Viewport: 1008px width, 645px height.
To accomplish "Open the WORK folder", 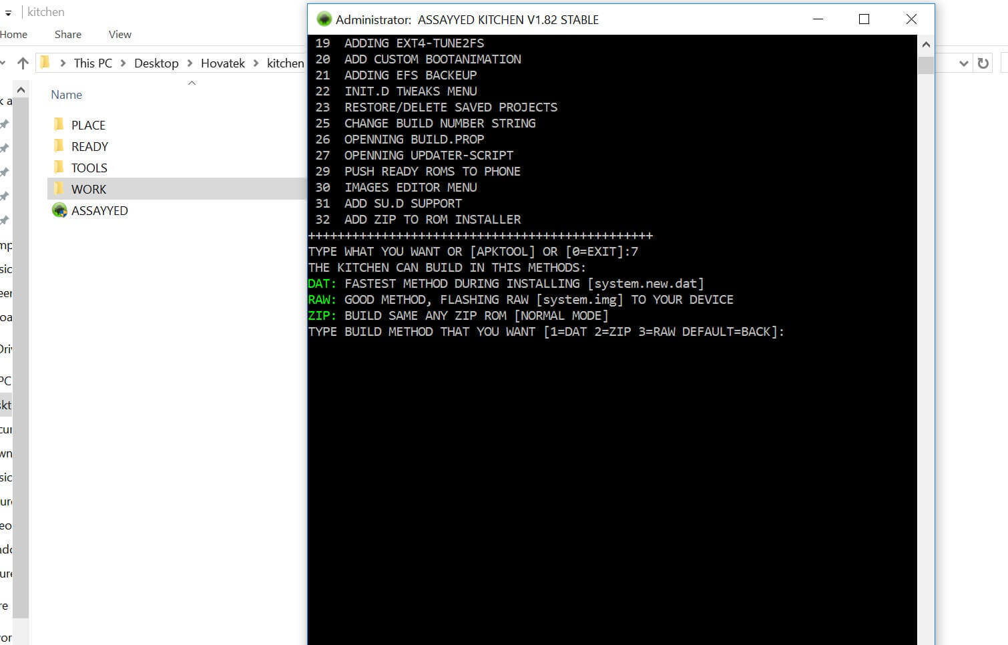I will pos(89,189).
